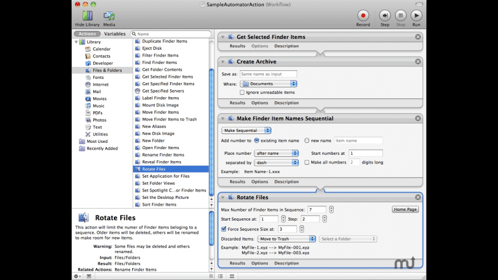Open the Discarded Items Move to Trash dropdown
Screen dimensions: 498x280
(x=286, y=239)
